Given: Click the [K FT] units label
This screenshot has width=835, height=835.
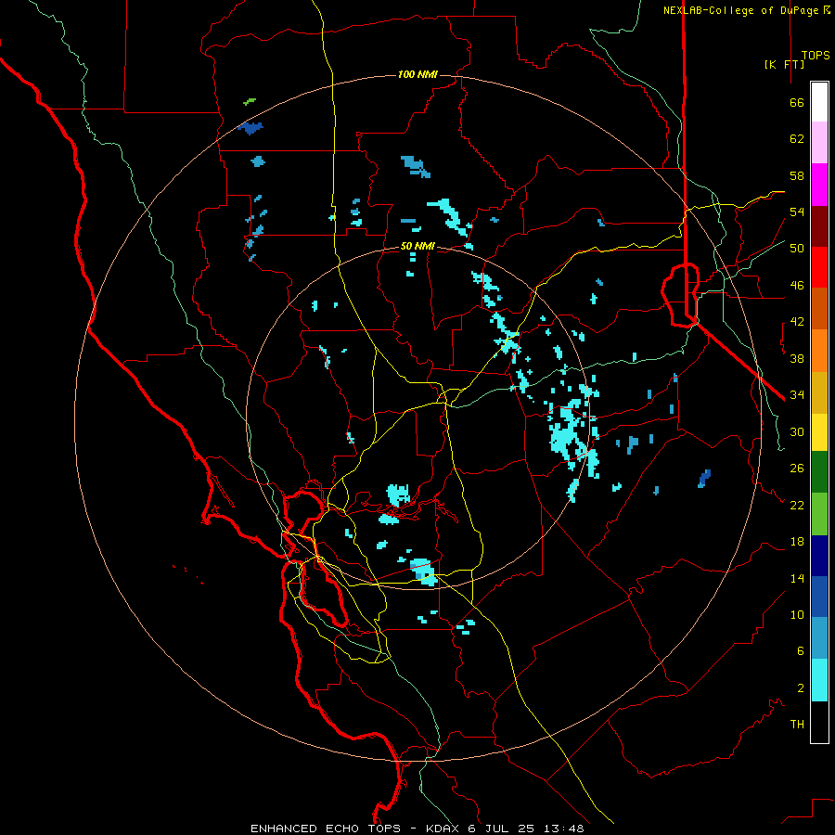Looking at the screenshot, I should point(784,64).
